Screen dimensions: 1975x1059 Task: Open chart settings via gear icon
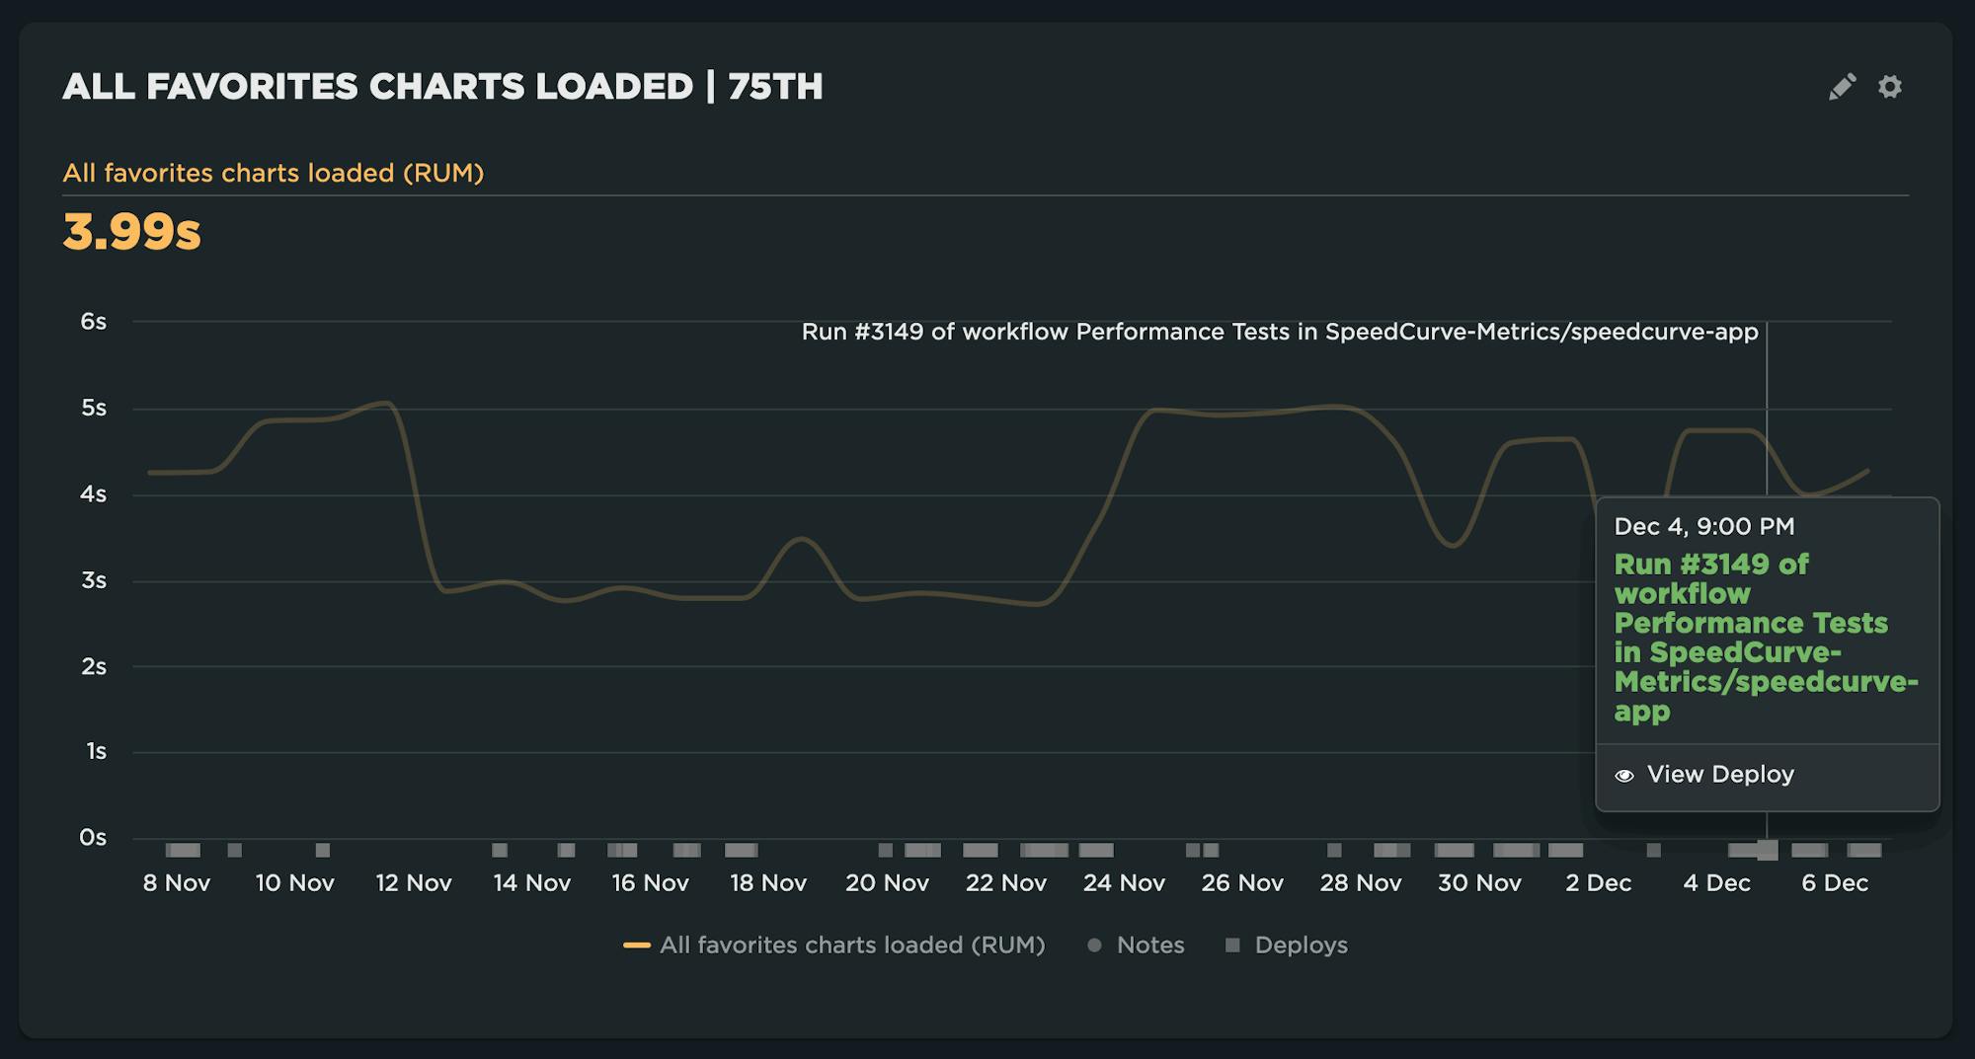point(1889,87)
